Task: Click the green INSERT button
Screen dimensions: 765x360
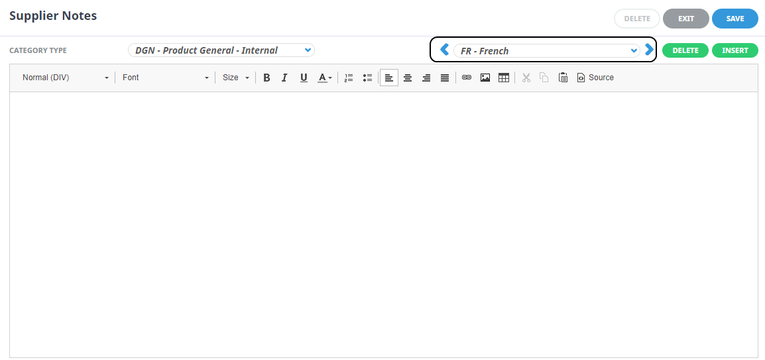Action: (735, 50)
